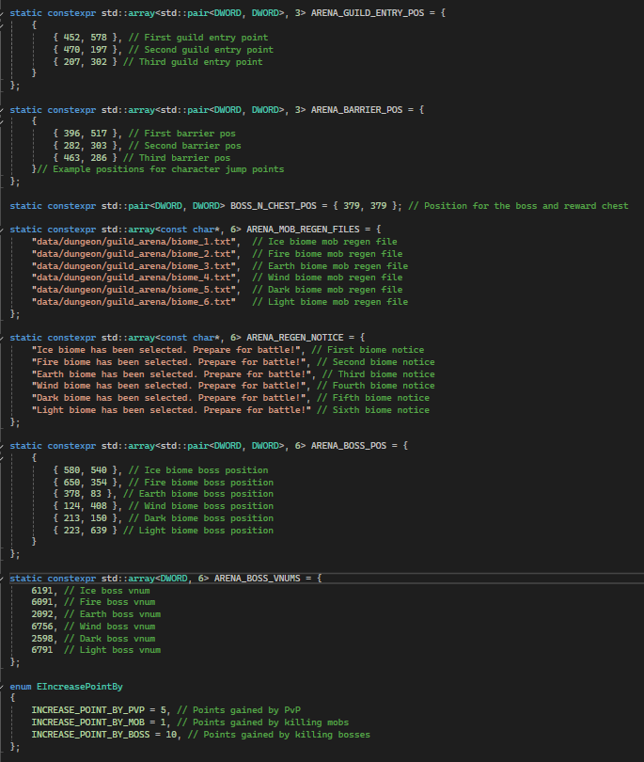Click the vnum value 2092
Viewport: 644px width, 762px height.
(41, 614)
